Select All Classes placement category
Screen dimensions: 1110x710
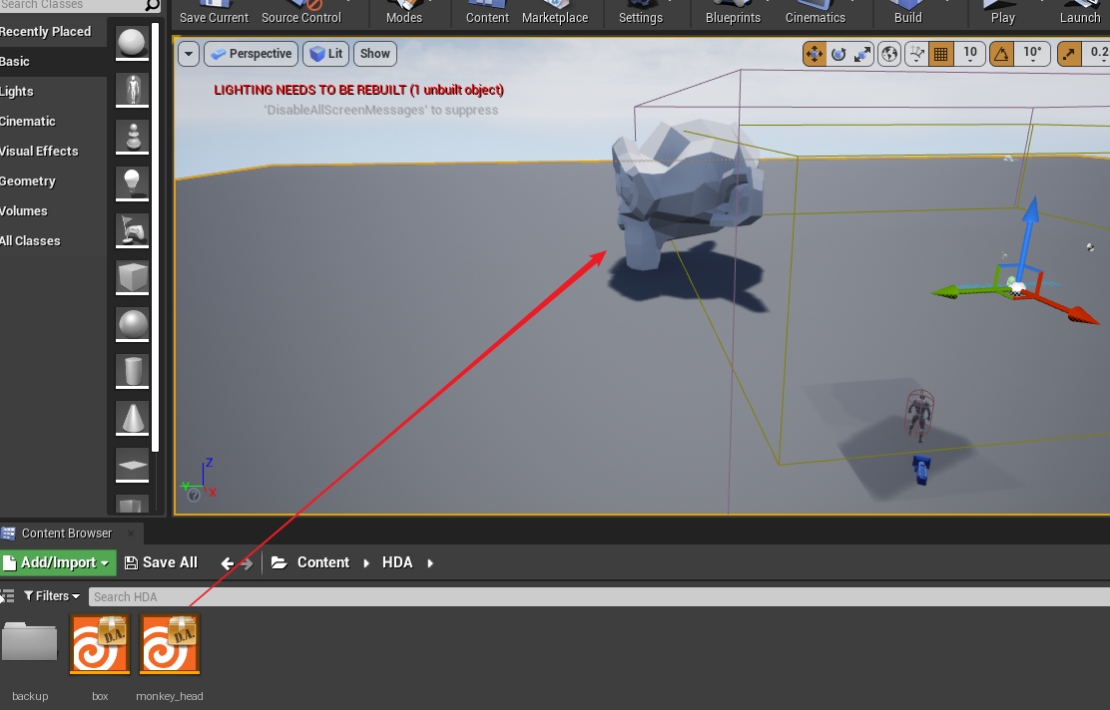tap(53, 240)
